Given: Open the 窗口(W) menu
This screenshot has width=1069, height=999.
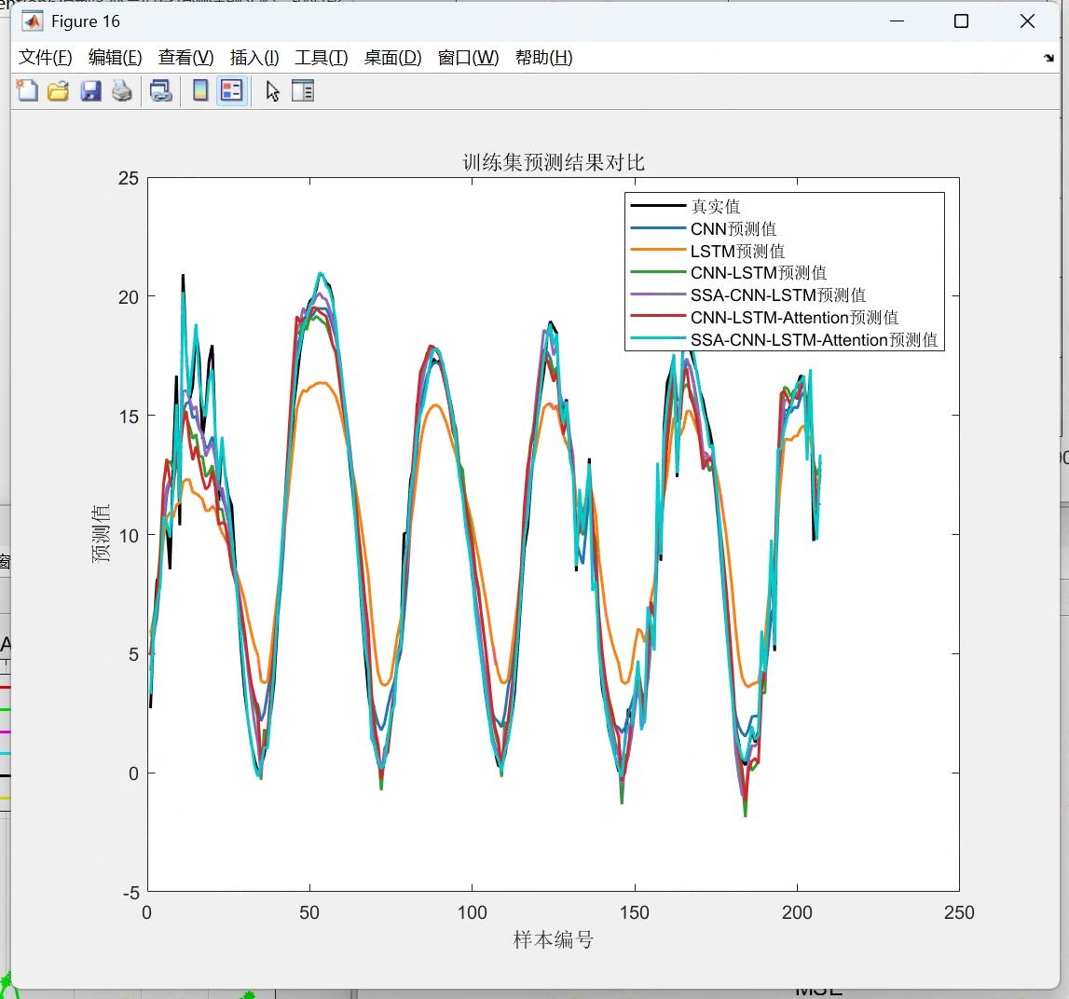Looking at the screenshot, I should point(467,57).
